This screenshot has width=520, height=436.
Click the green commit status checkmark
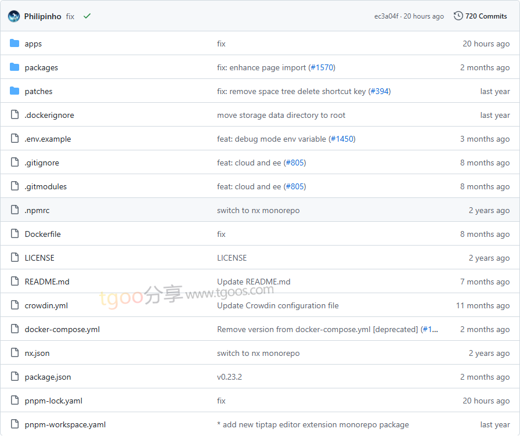pyautogui.click(x=87, y=16)
